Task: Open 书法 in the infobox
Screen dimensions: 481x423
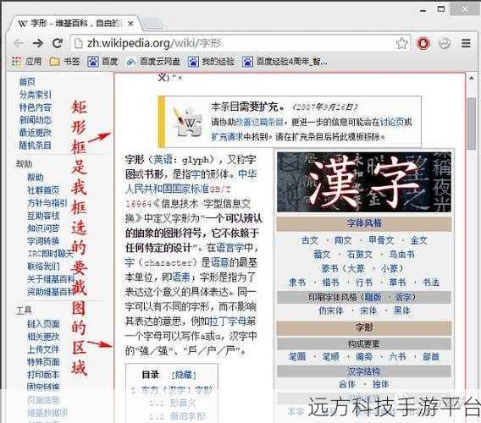Action: click(431, 283)
